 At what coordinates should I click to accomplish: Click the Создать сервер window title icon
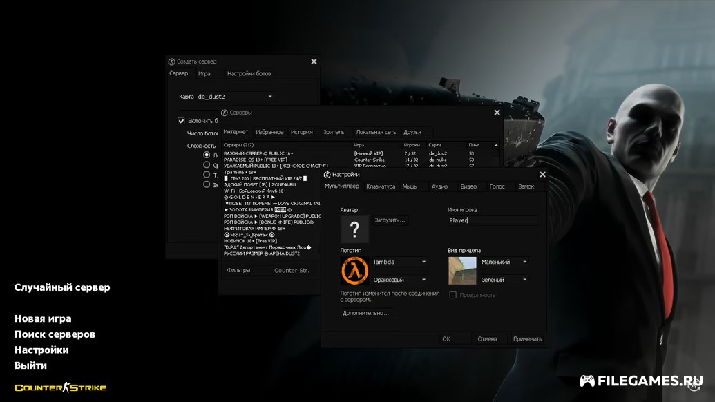click(171, 61)
